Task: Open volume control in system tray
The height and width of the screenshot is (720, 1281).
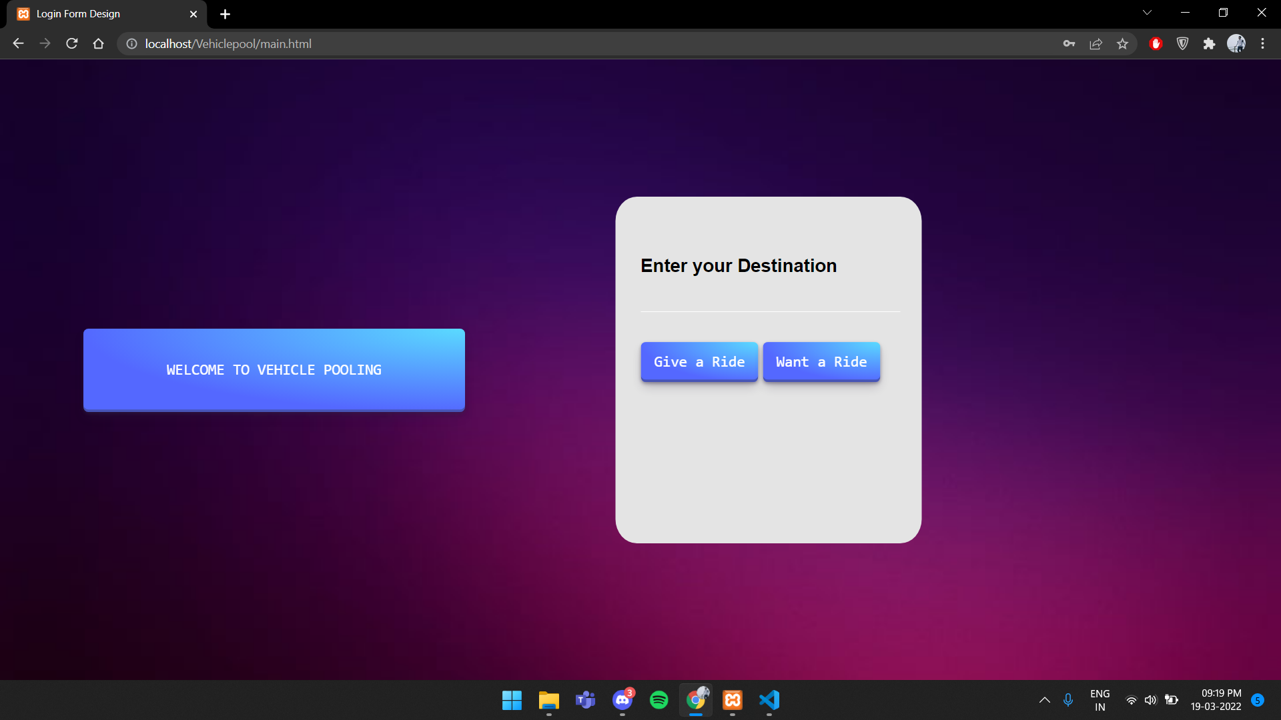Action: click(x=1150, y=700)
